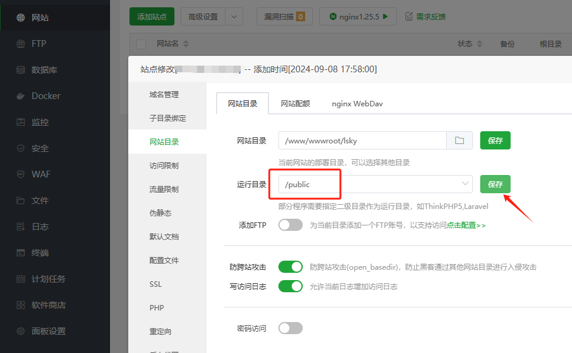Viewport: 572px width, 353px height.
Task: Click the 网站目录 path input field
Action: click(362, 140)
